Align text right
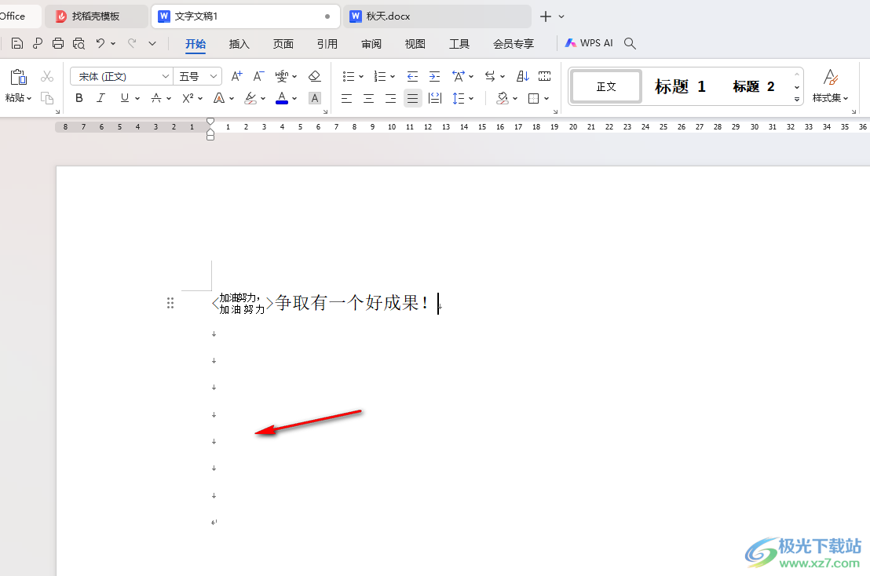The image size is (870, 576). (390, 99)
